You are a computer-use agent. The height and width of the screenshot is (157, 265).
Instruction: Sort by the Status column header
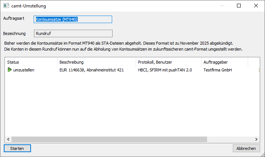click(31, 62)
